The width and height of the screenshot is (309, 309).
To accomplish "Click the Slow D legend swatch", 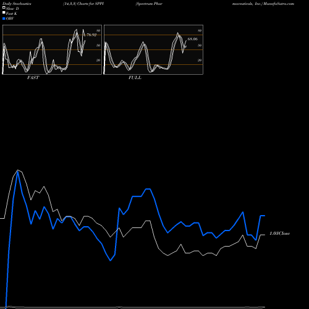I will pos(4,7).
